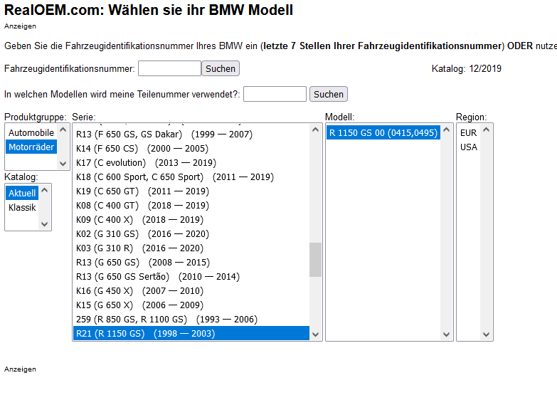Viewport: 557px width, 395px height.
Task: Click Produktgruppe list scroll up arrow
Action: pos(63,130)
